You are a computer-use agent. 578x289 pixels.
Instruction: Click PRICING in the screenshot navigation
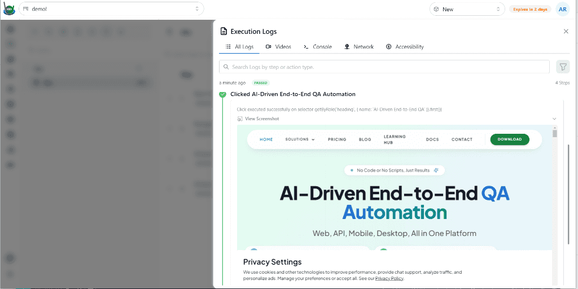point(337,139)
